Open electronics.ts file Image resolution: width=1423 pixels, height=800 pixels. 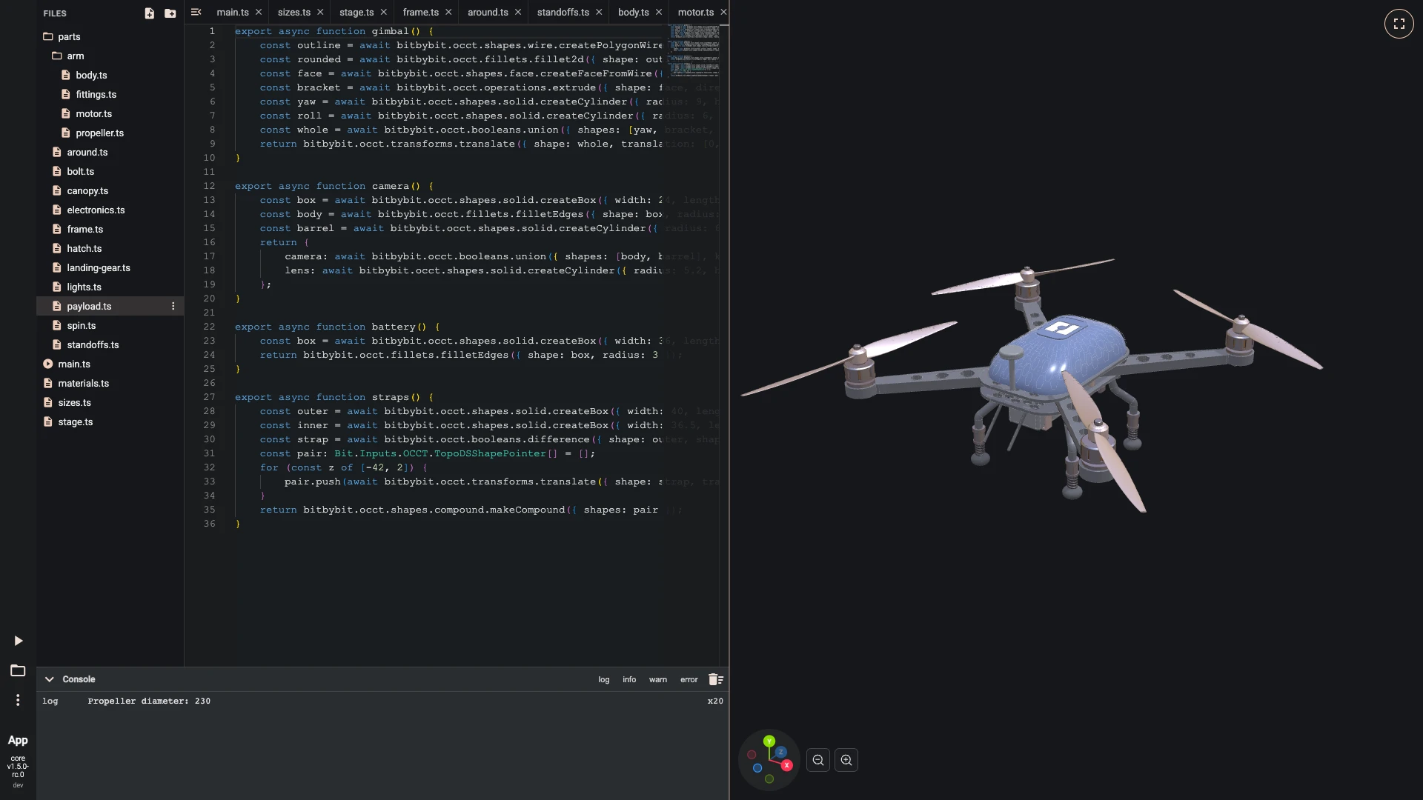click(96, 210)
